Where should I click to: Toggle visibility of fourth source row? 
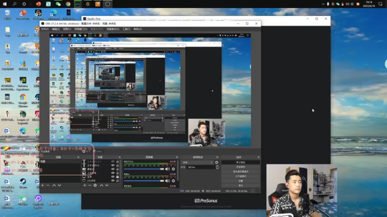tap(113, 173)
